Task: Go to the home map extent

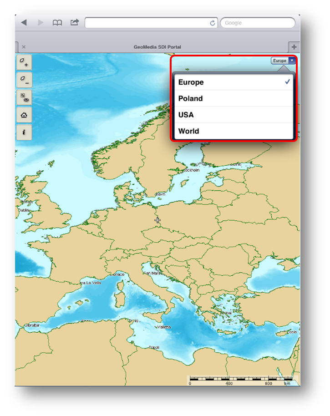Action: pos(24,115)
